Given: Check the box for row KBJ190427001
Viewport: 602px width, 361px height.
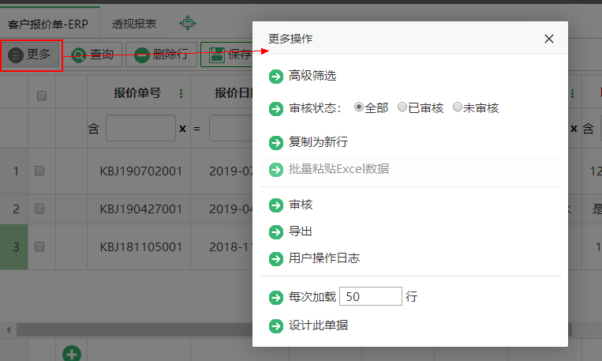Looking at the screenshot, I should 39,209.
